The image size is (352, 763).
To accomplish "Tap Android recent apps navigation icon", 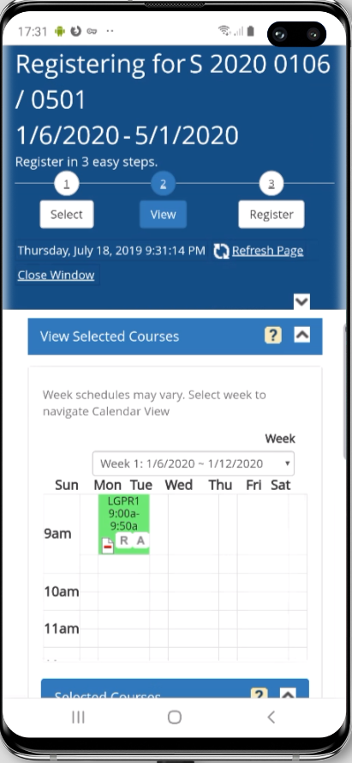I will click(x=78, y=717).
